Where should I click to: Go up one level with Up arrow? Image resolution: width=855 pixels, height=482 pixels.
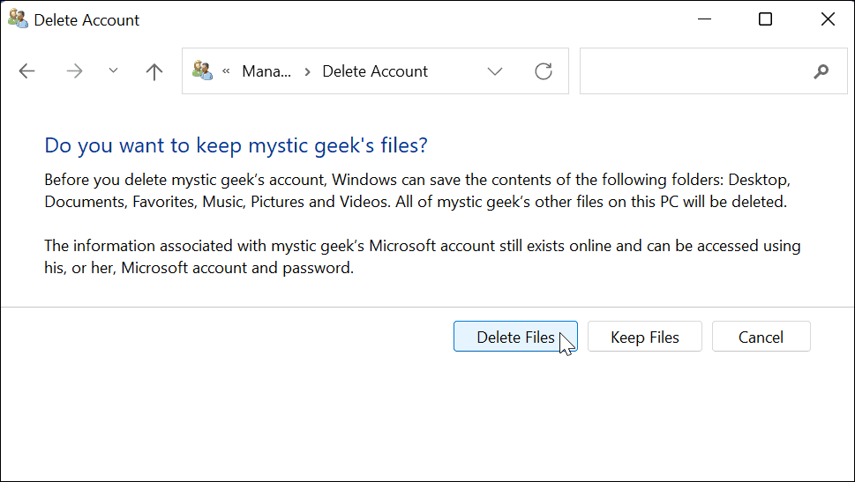pos(154,71)
